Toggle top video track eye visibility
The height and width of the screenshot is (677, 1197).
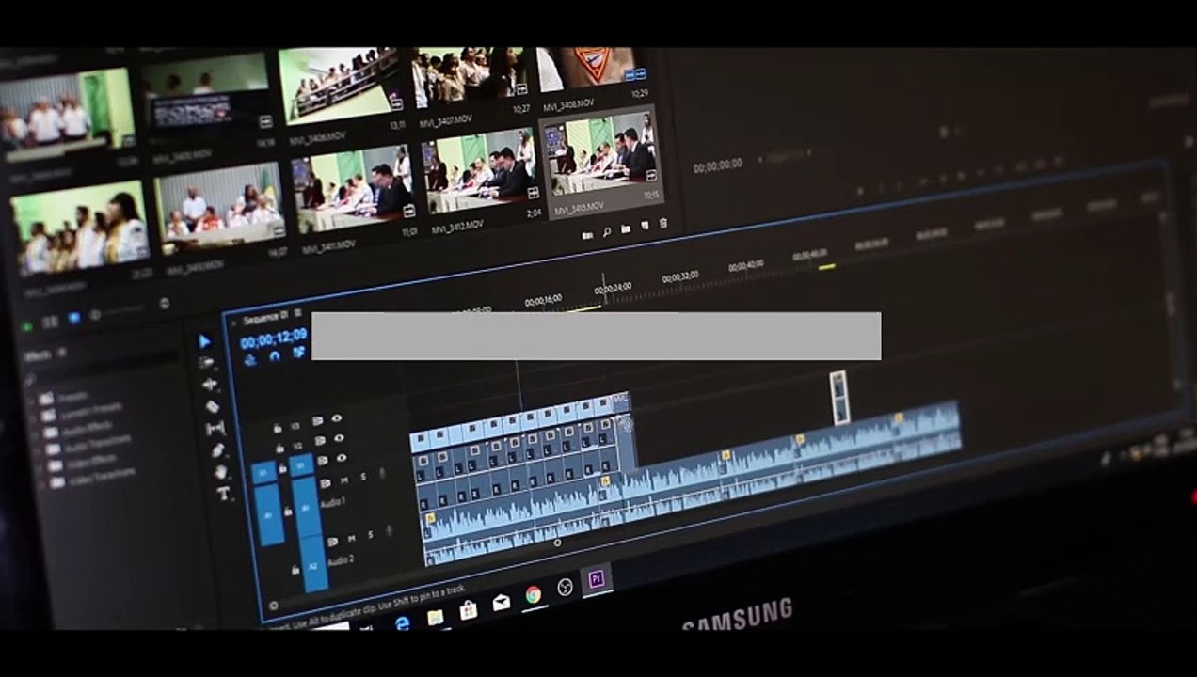click(337, 419)
